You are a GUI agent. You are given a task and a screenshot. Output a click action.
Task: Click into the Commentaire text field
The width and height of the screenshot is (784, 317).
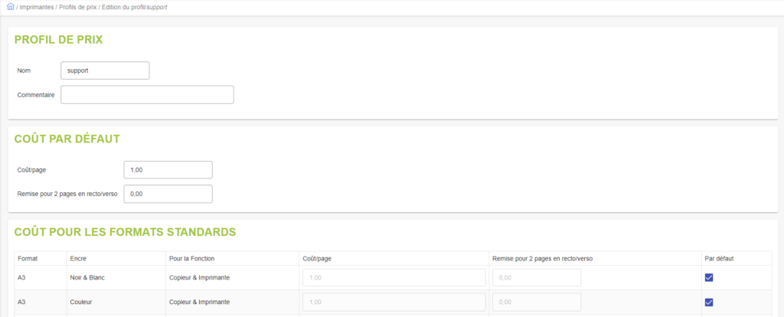tap(147, 94)
